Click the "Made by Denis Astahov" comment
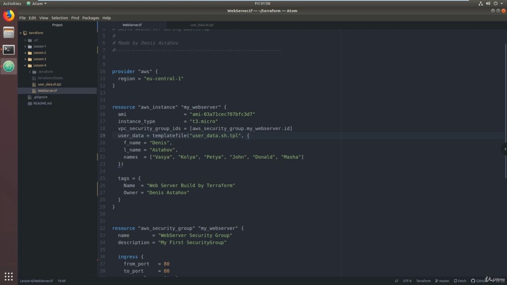This screenshot has height=285, width=507. click(x=145, y=43)
